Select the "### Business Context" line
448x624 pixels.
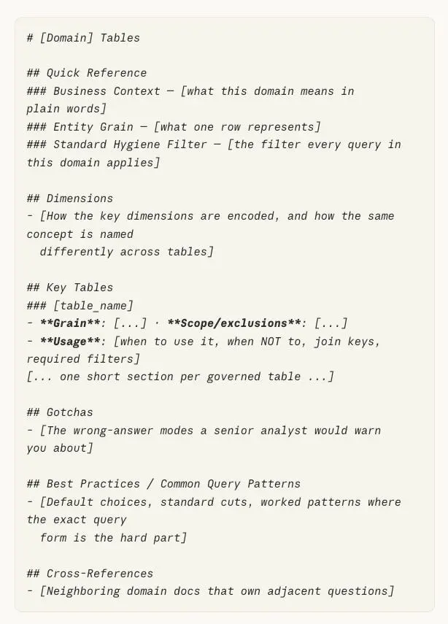point(190,91)
